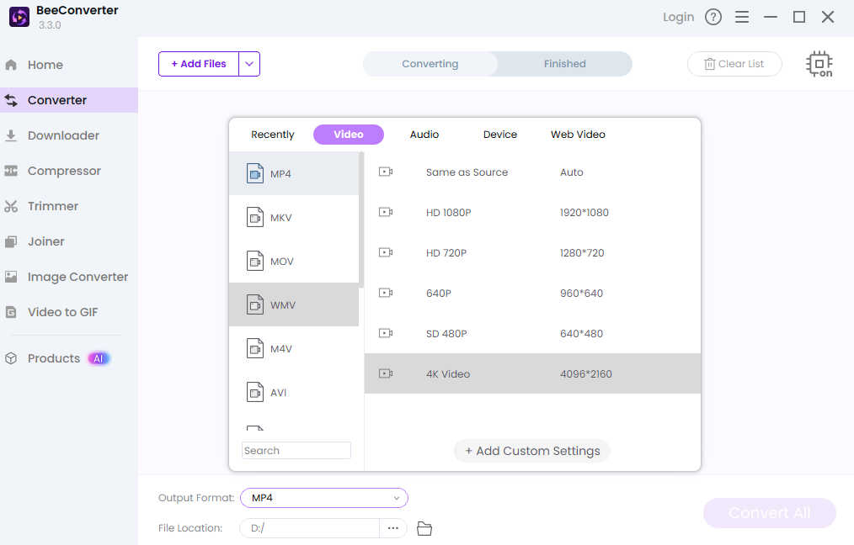Image resolution: width=854 pixels, height=545 pixels.
Task: Switch to the Finished list
Action: (564, 64)
